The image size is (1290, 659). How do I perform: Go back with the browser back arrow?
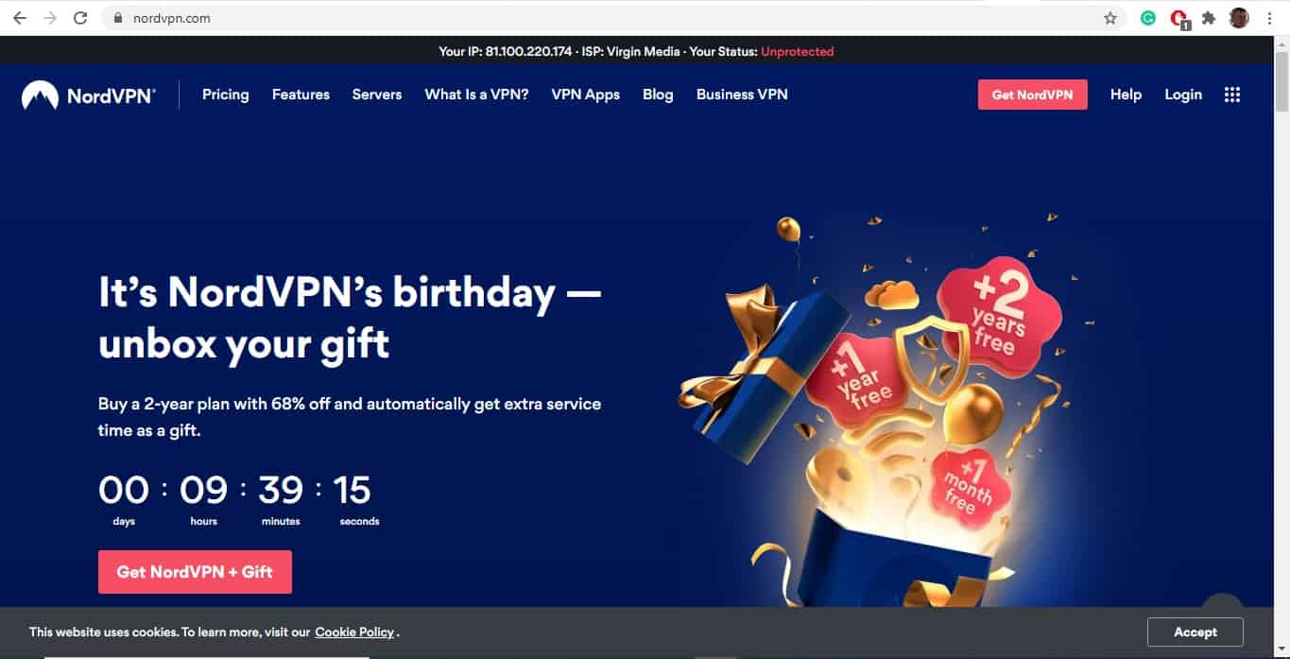coord(20,18)
